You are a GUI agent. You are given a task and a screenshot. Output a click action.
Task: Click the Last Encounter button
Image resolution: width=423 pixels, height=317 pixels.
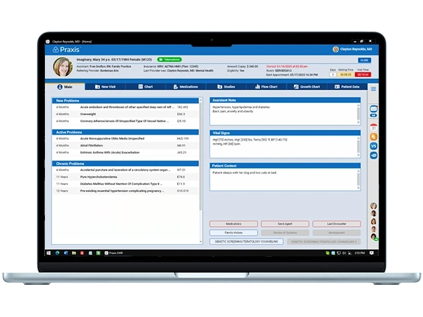click(337, 224)
